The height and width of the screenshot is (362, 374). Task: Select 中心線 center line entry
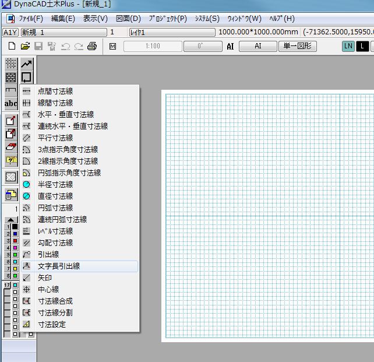pos(80,290)
